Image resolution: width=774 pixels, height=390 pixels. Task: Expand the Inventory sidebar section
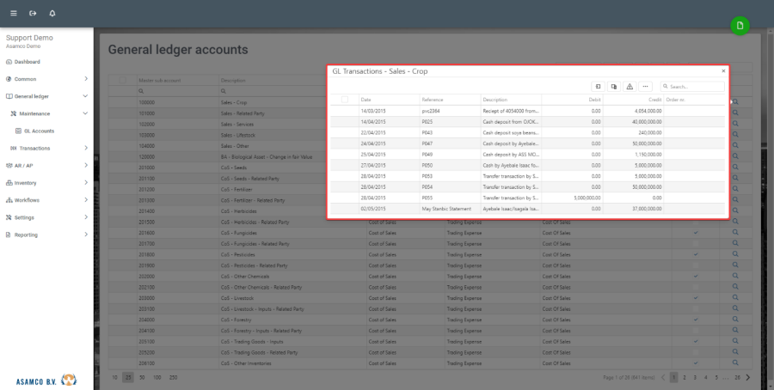86,183
